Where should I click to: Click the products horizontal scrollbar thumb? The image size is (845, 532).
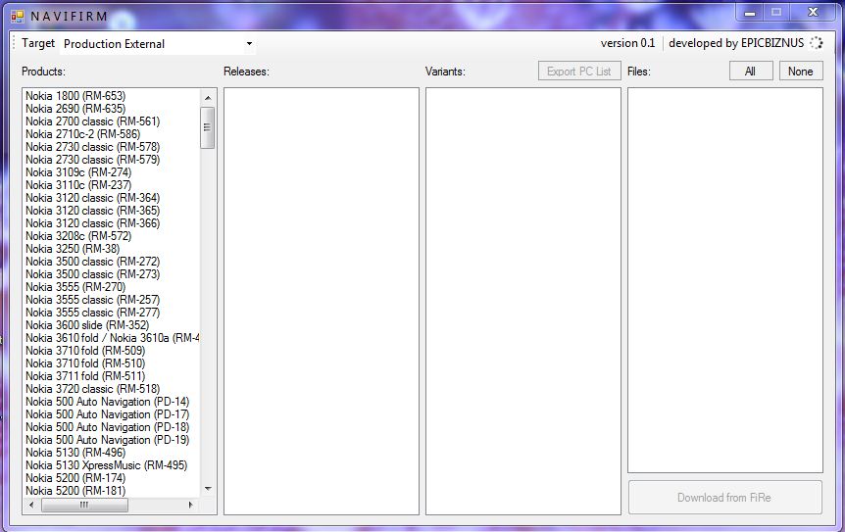(84, 506)
